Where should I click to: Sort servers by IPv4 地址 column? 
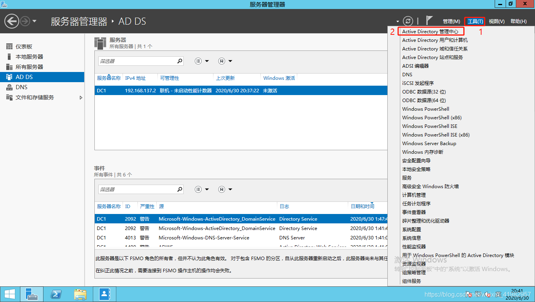[x=136, y=78]
